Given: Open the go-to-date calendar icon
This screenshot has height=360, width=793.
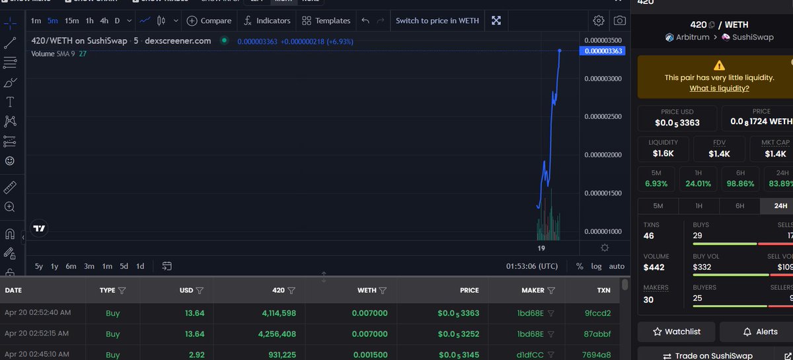Looking at the screenshot, I should point(167,266).
